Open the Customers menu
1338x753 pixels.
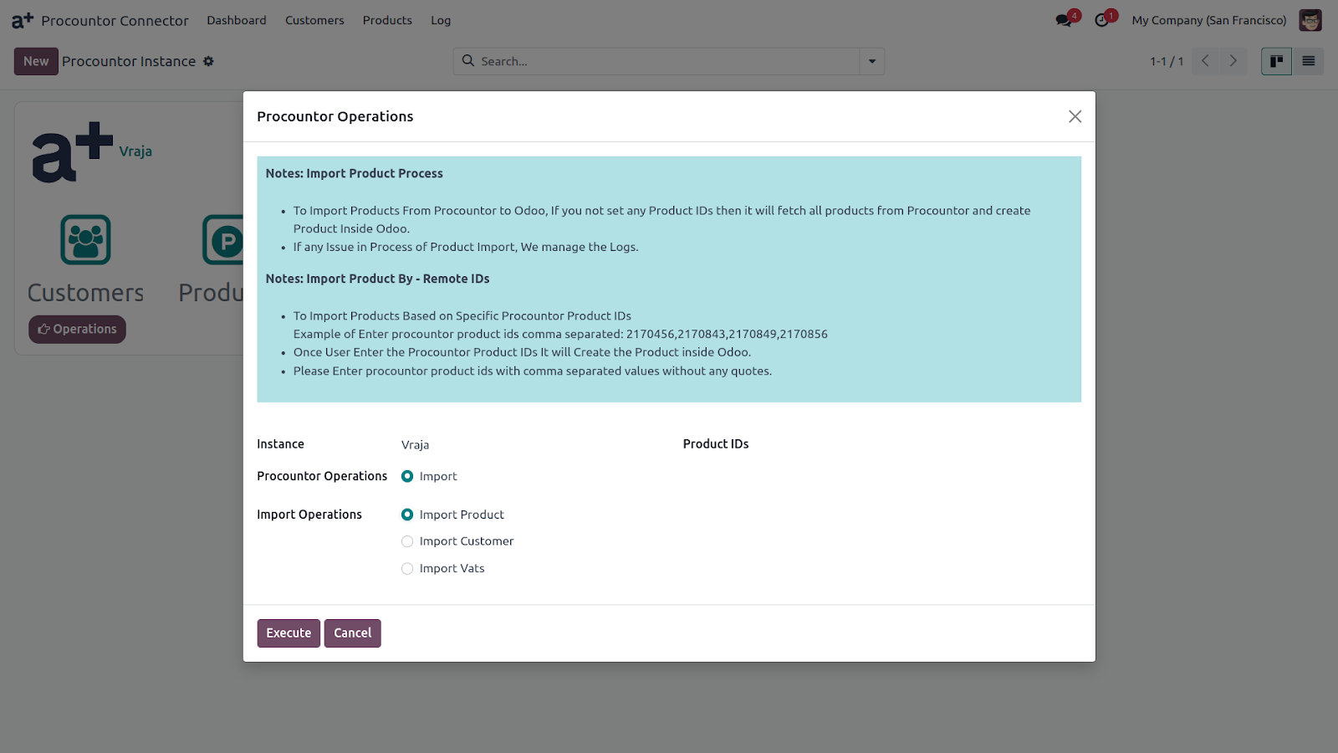click(x=314, y=20)
